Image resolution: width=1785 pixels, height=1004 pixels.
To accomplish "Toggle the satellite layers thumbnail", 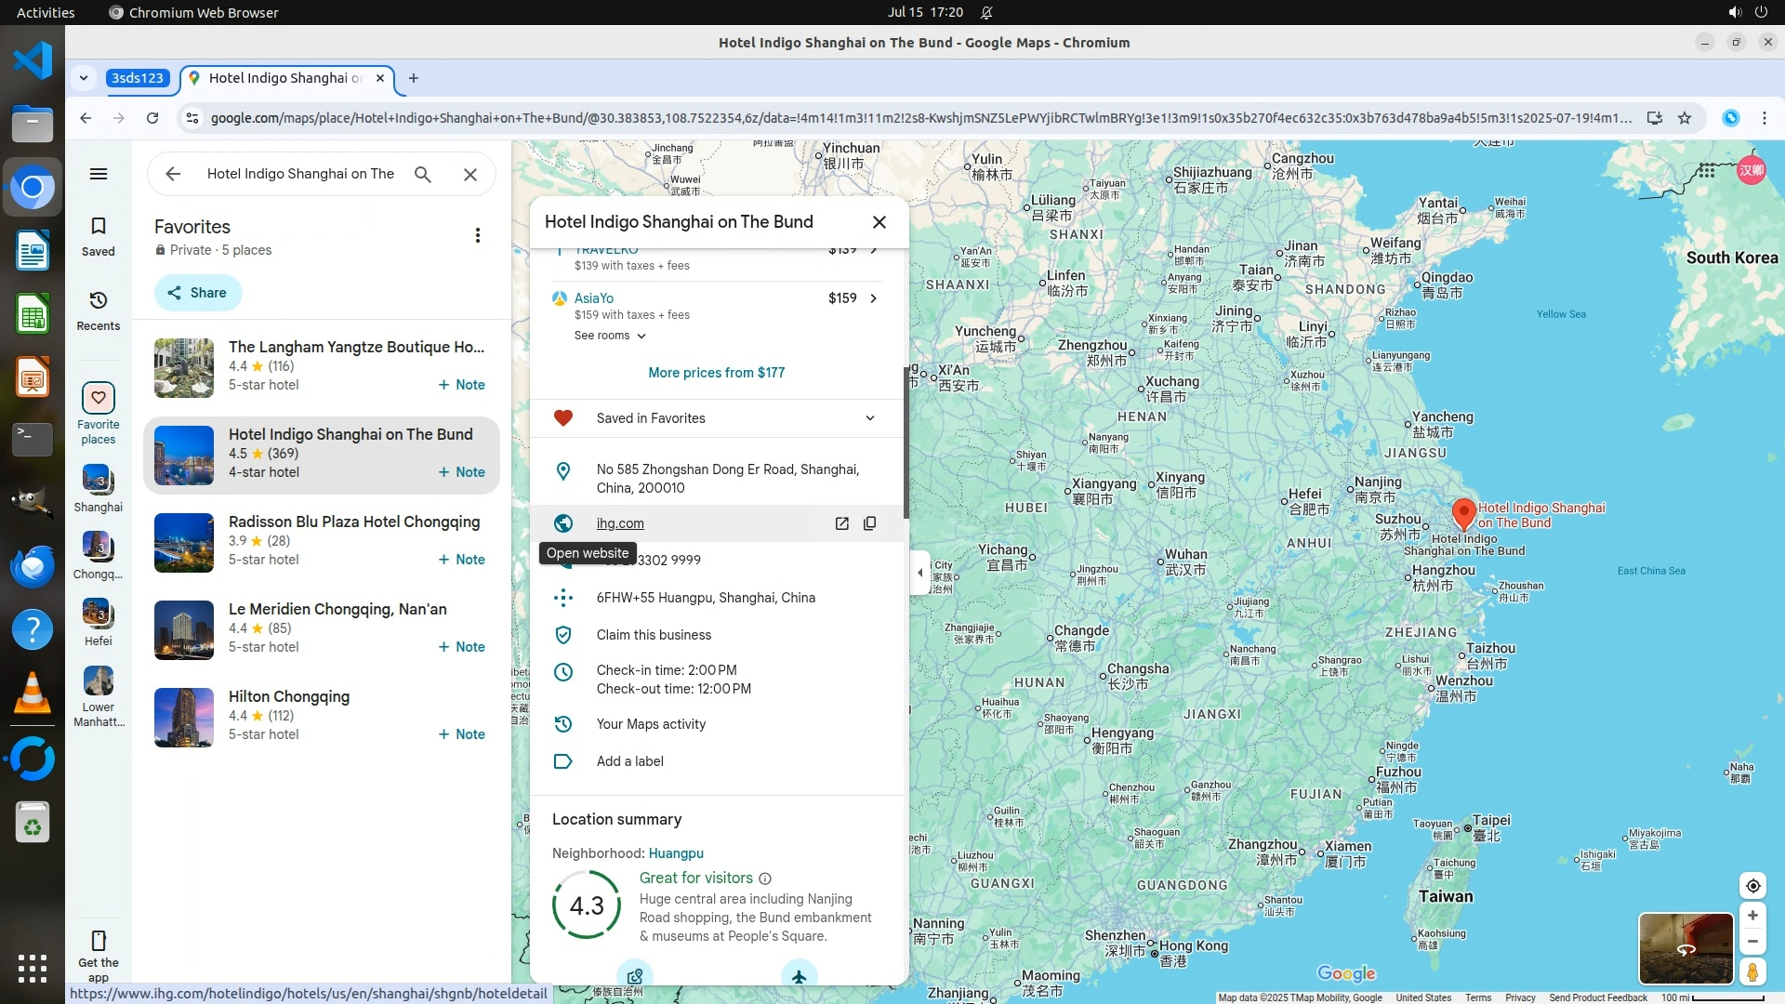I will pyautogui.click(x=1685, y=948).
